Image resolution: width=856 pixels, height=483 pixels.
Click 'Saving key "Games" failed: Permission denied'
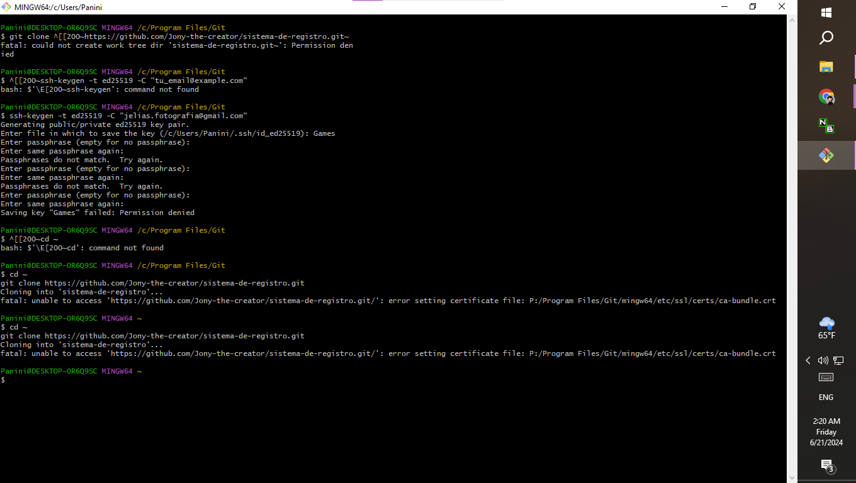click(98, 213)
